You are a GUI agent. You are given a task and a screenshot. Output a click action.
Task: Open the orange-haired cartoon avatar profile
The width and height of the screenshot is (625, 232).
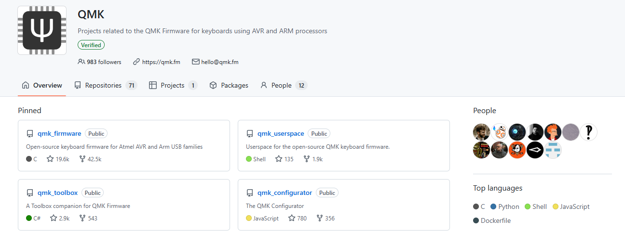click(553, 132)
